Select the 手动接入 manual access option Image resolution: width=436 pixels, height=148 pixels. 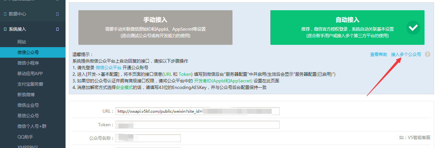[155, 27]
